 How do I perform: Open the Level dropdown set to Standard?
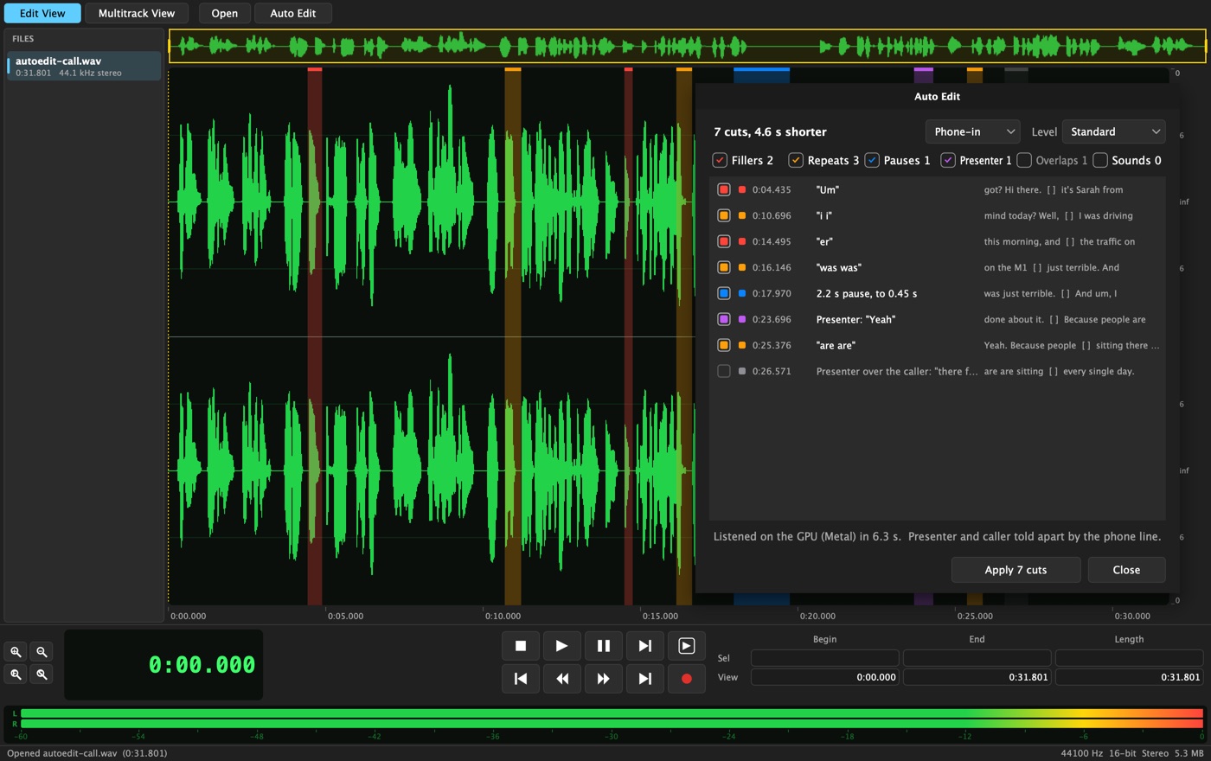point(1114,131)
